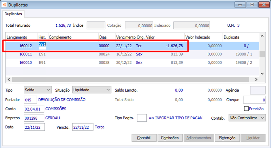Click the Adiantamentos button
This screenshot has width=271, height=148.
199,138
